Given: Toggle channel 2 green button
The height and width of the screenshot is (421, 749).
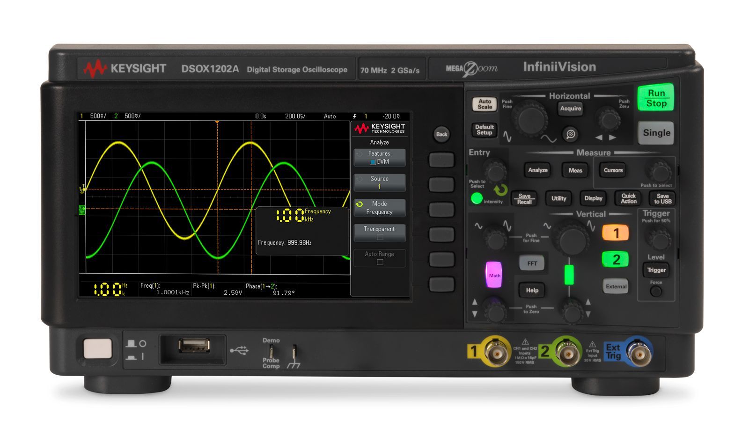Looking at the screenshot, I should [616, 259].
